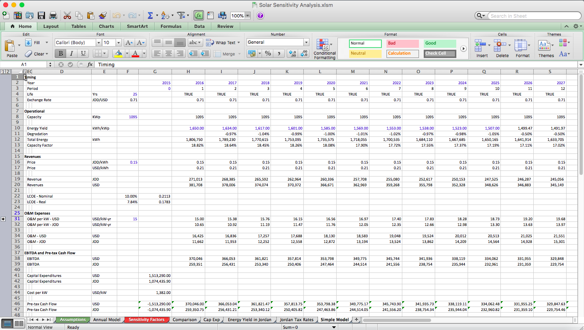Open the Formula Builder (fx) icon
The image size is (584, 330).
199,15
